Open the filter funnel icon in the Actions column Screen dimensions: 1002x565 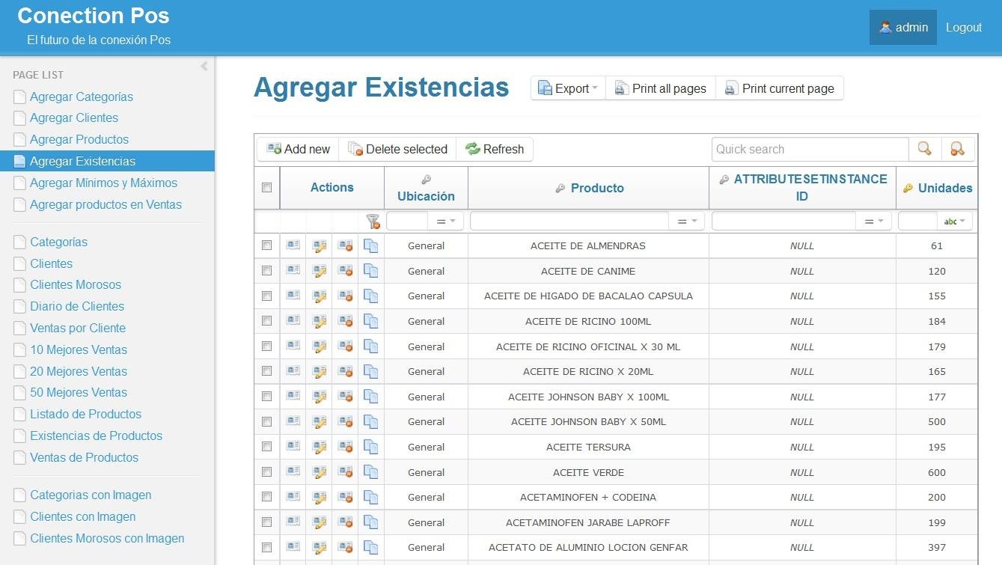pos(372,222)
